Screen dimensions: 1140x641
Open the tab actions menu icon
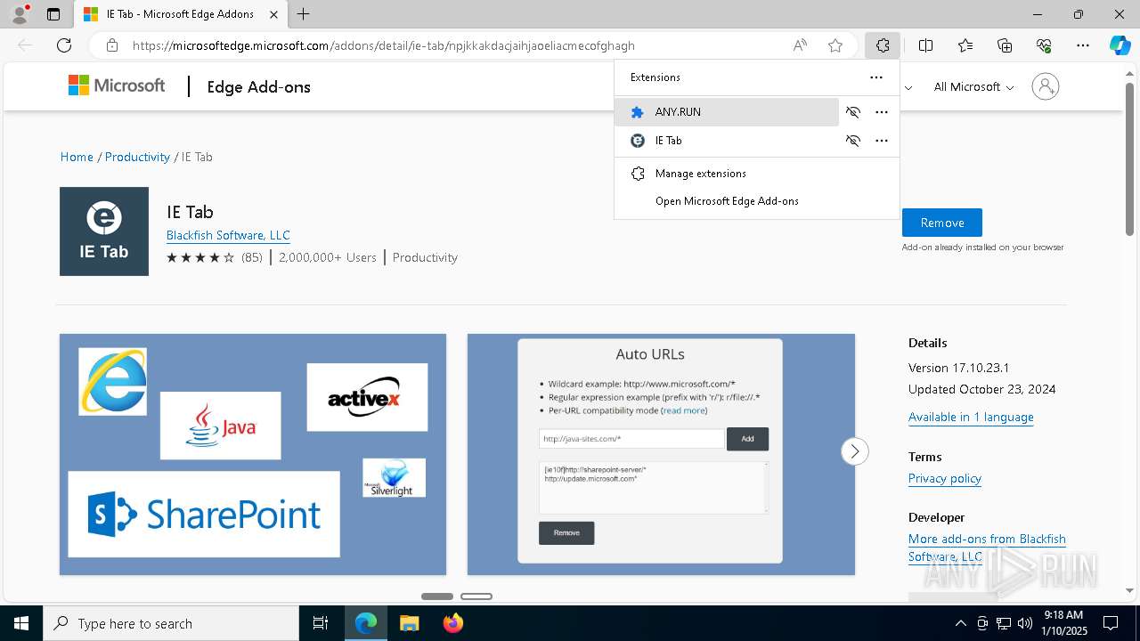coord(53,14)
